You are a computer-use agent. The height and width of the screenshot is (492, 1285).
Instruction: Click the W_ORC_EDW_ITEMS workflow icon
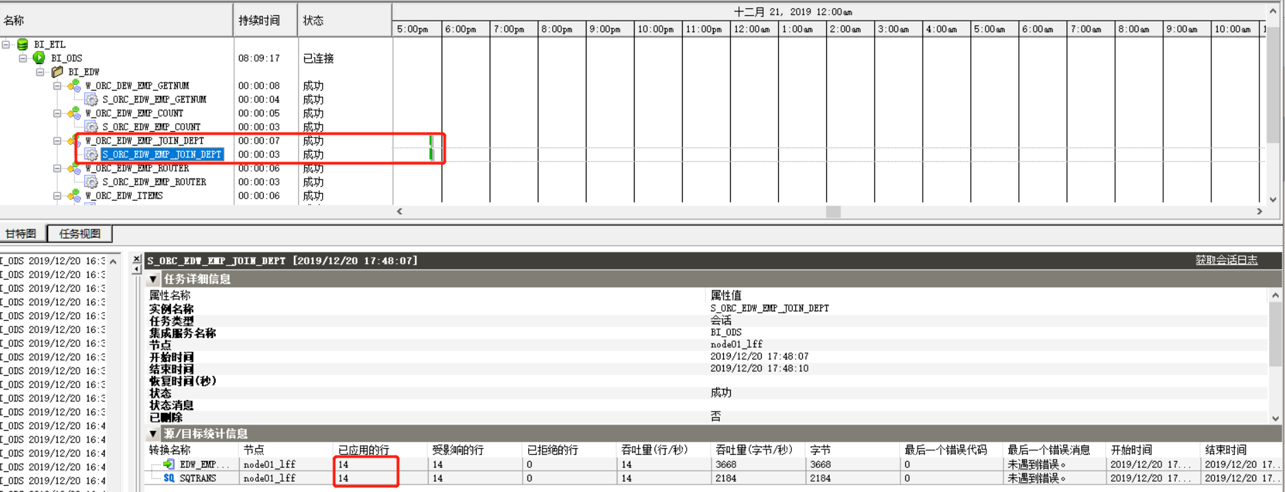(73, 196)
